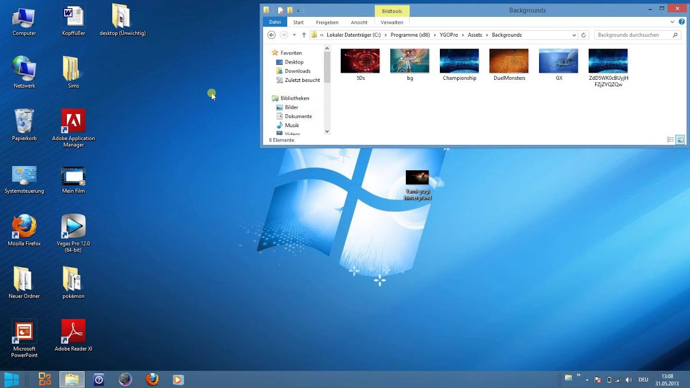The height and width of the screenshot is (388, 690).
Task: Select the pokémon folder icon
Action: coord(73,283)
